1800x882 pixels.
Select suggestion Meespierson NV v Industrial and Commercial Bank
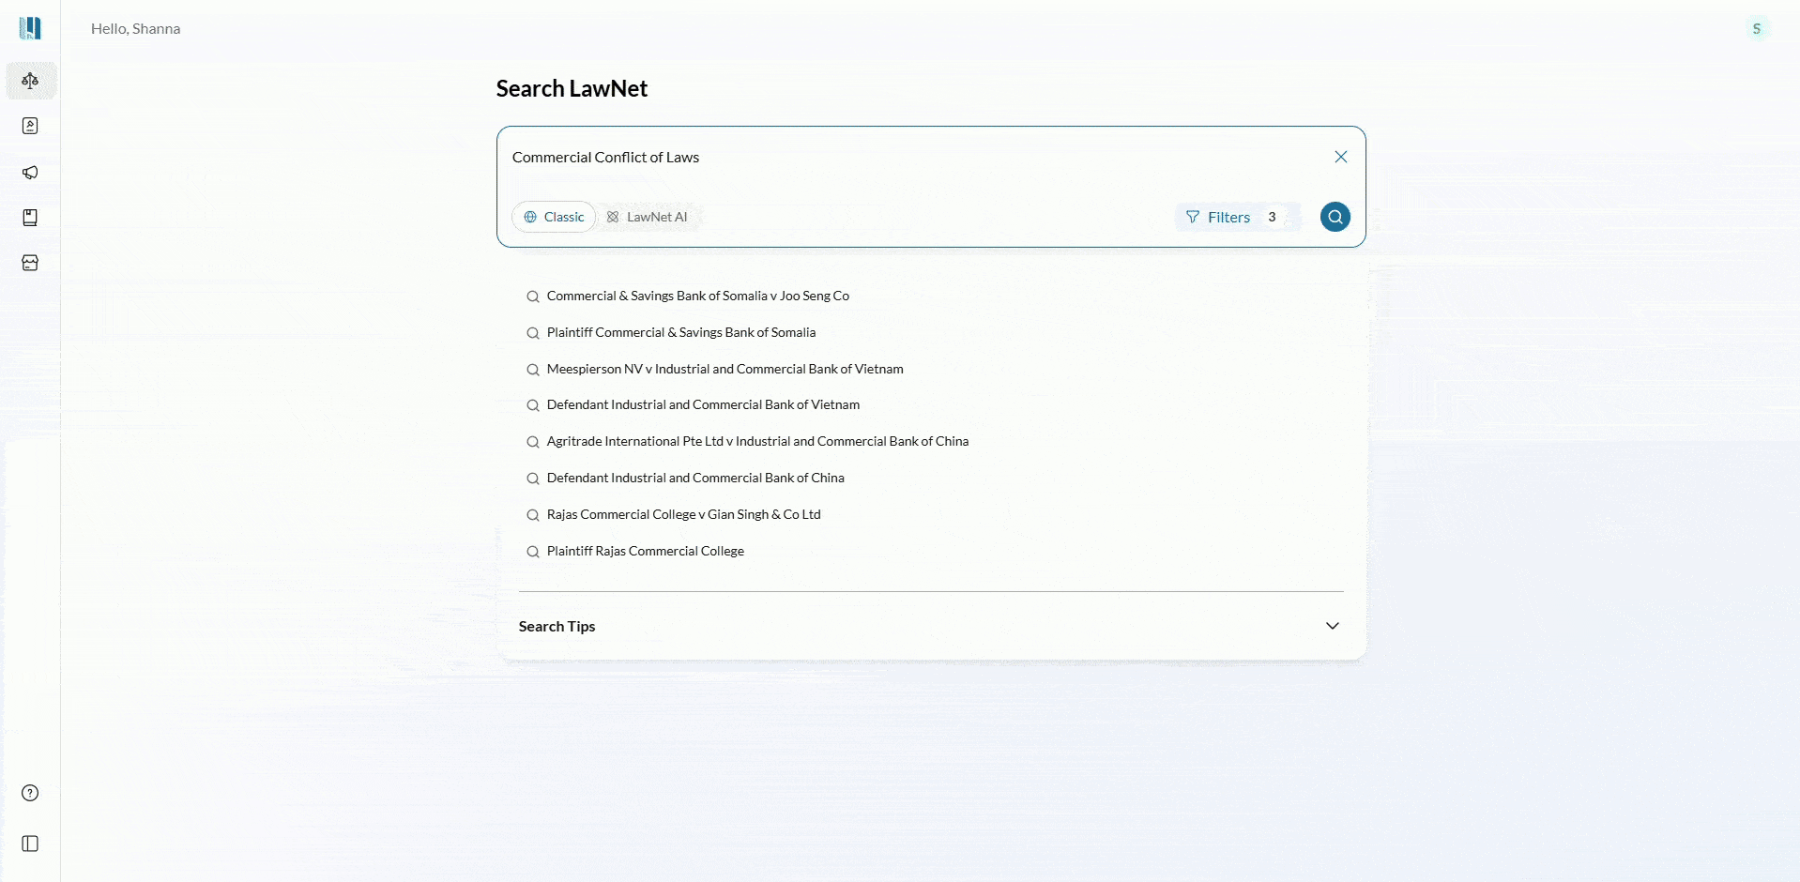pyautogui.click(x=725, y=369)
